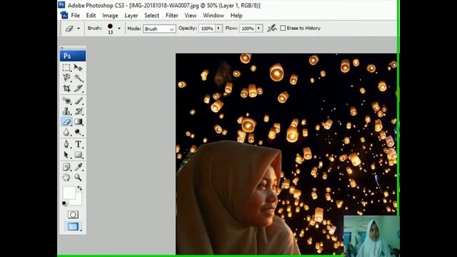Click the Ps logo header of toolbox

pos(73,56)
